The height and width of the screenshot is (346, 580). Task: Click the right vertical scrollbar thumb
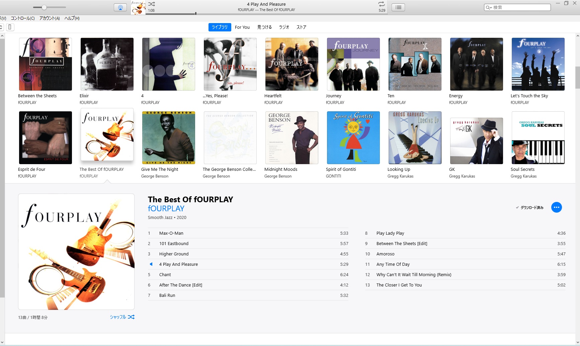click(577, 78)
